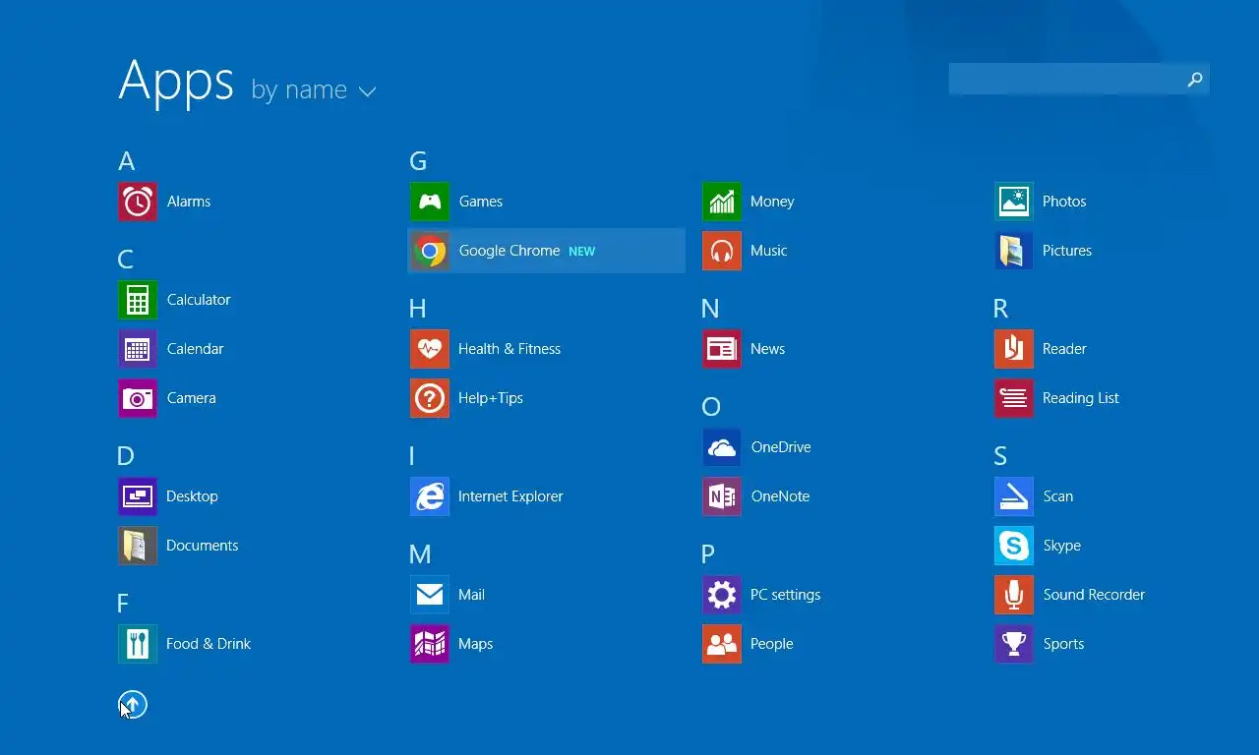Open the Reader app icon
This screenshot has height=755, width=1259.
1014,349
